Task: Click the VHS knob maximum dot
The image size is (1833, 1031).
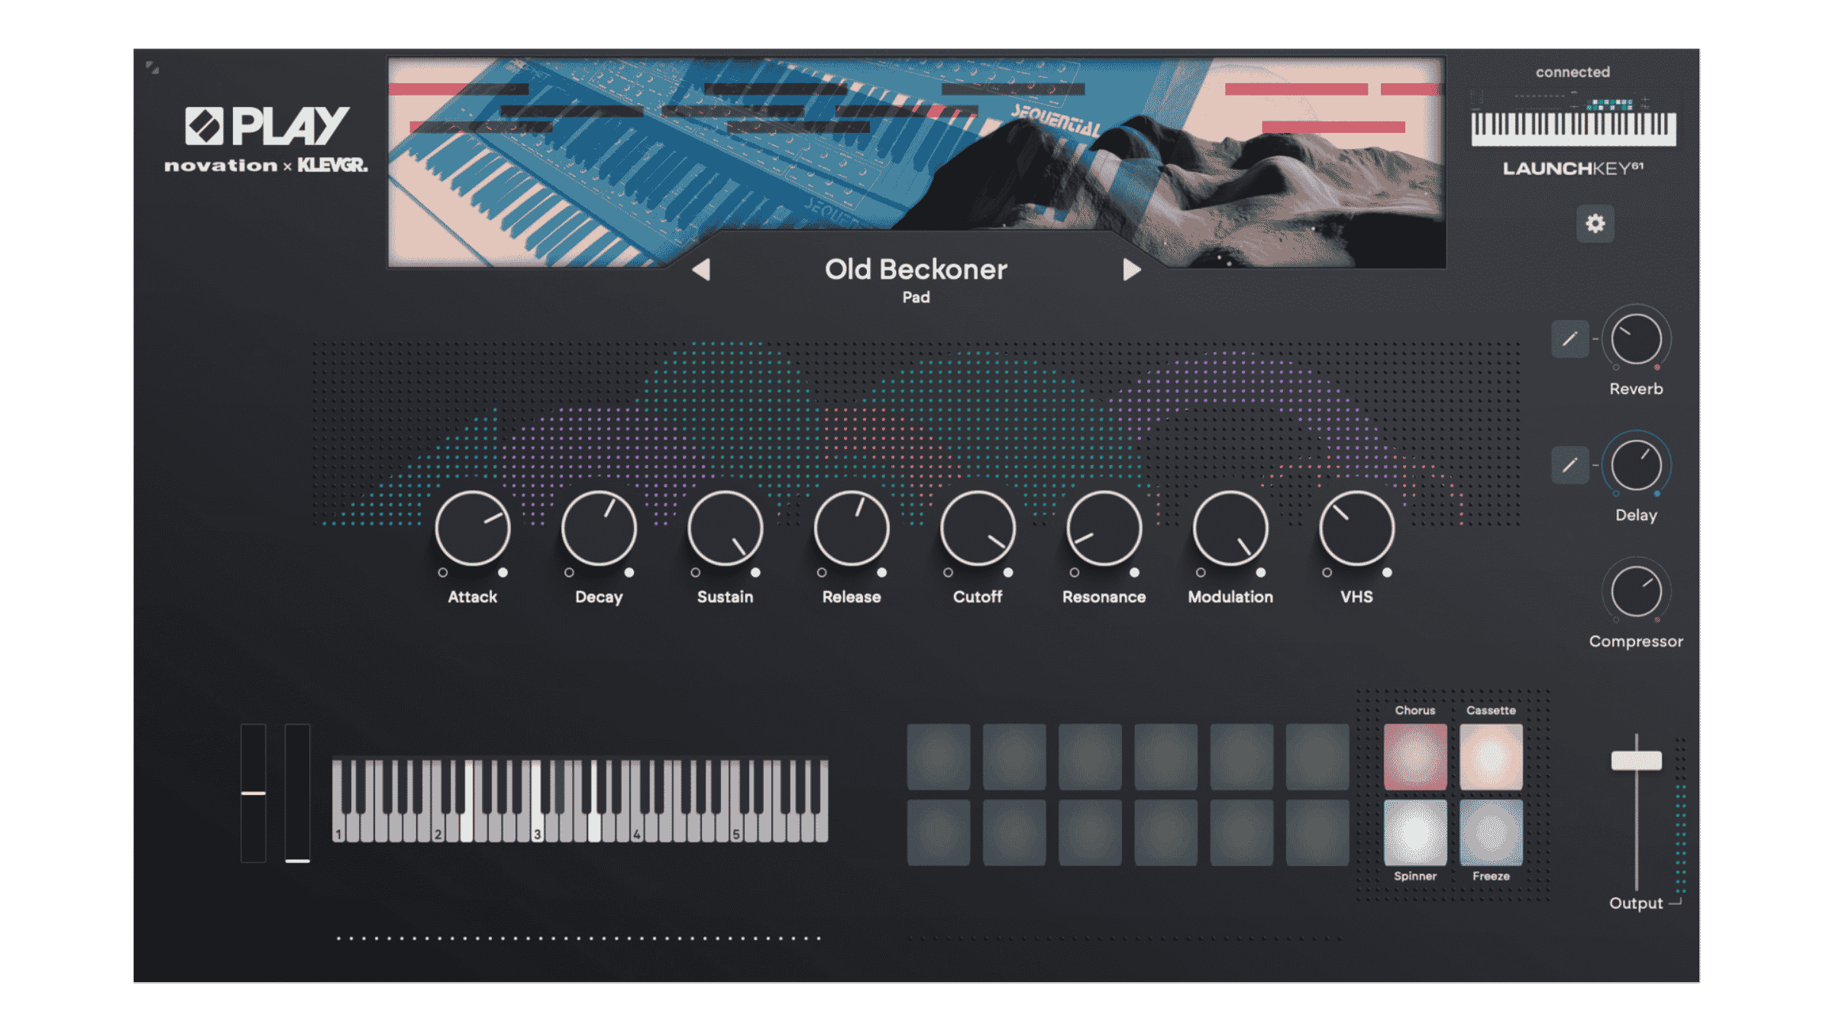Action: pos(1387,573)
